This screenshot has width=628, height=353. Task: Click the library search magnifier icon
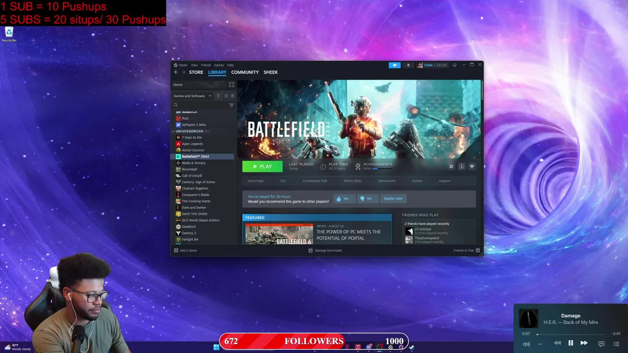176,105
